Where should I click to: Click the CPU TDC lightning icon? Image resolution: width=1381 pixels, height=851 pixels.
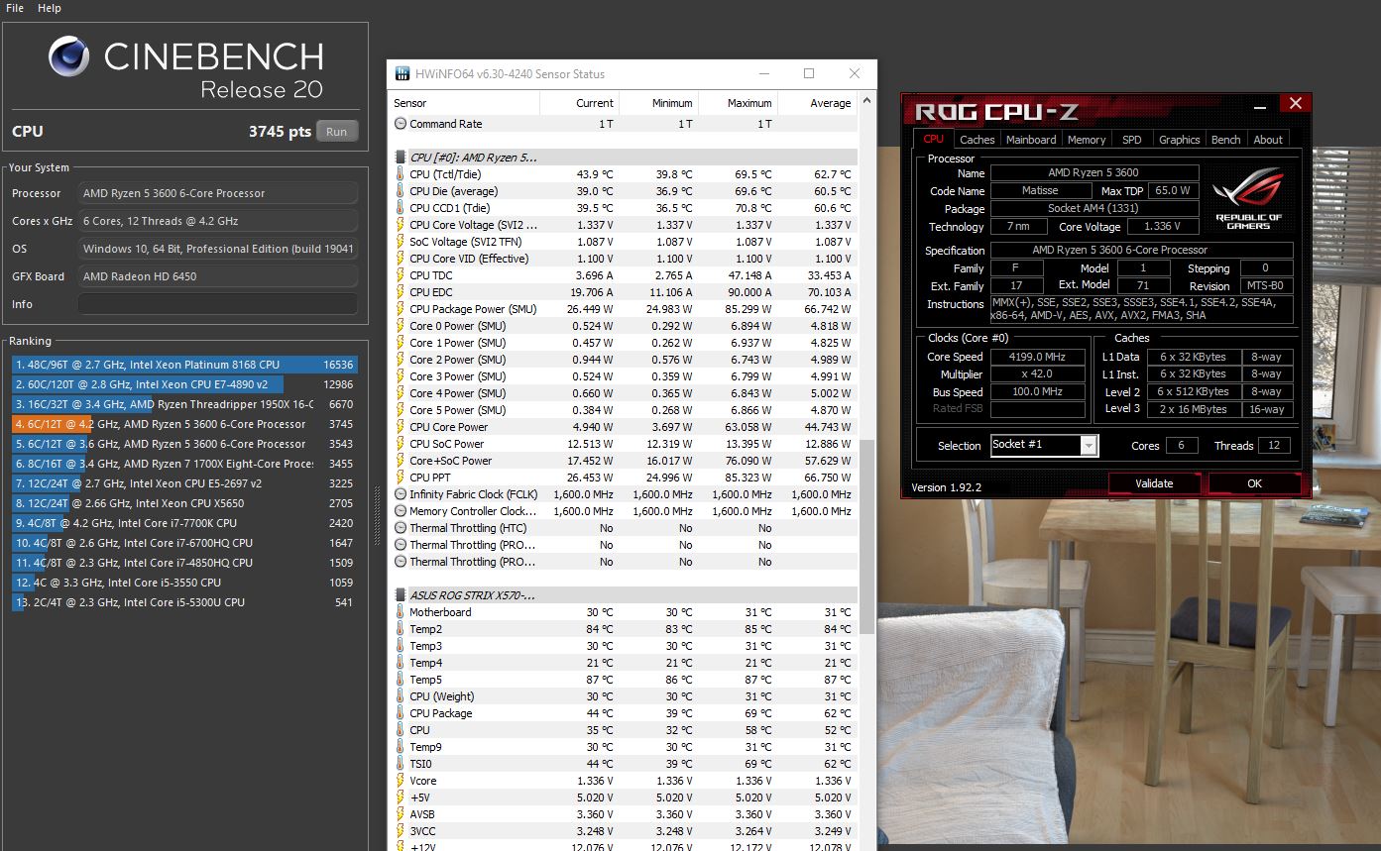(x=401, y=275)
